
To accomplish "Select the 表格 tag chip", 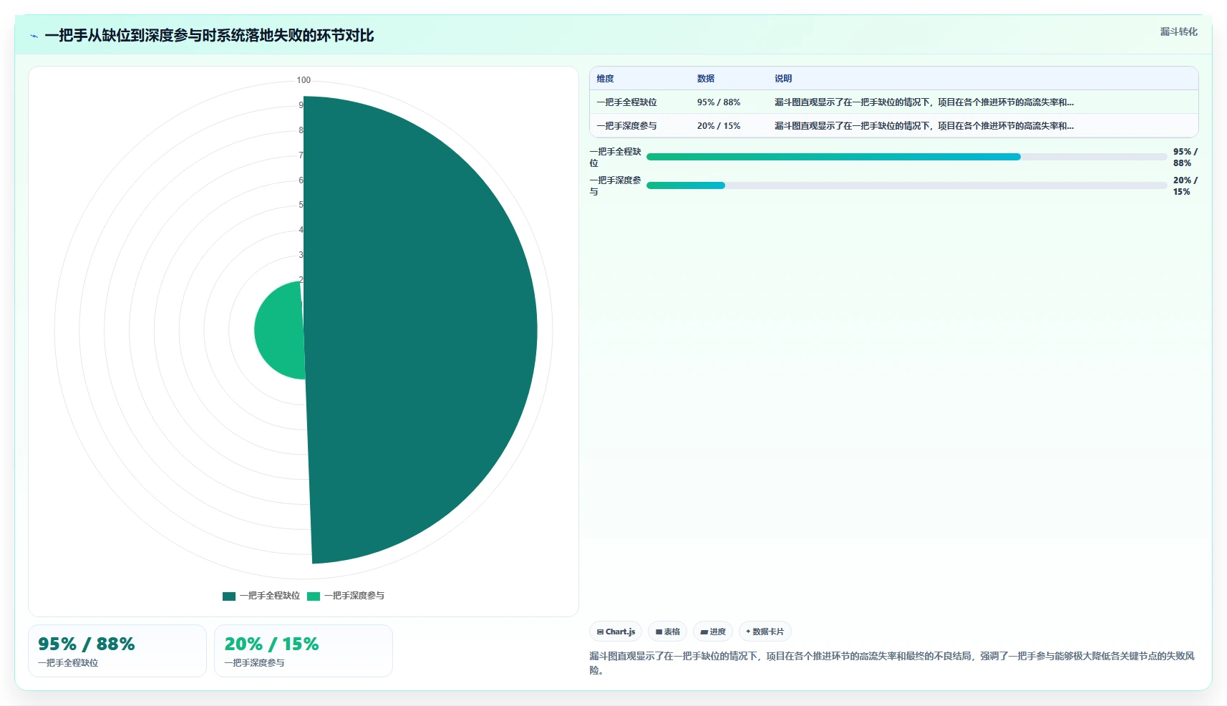I will pyautogui.click(x=667, y=632).
